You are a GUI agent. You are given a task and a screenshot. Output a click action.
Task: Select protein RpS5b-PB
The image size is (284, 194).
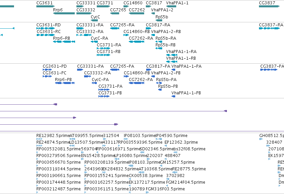pyautogui.click(x=168, y=86)
